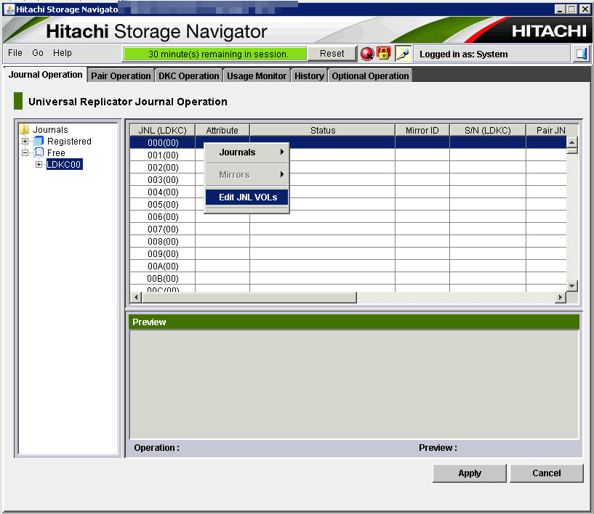This screenshot has height=514, width=594.
Task: Switch to DKC Operation tab
Action: pyautogui.click(x=188, y=76)
